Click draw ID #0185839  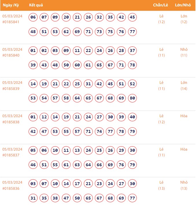coord(11,88)
